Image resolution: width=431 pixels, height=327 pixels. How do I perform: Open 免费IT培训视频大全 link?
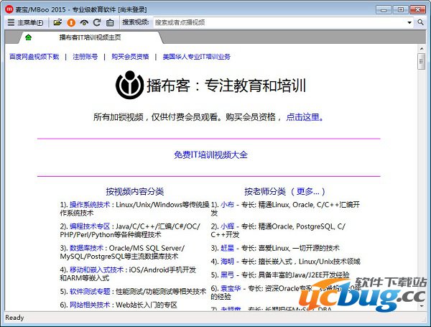[210, 155]
